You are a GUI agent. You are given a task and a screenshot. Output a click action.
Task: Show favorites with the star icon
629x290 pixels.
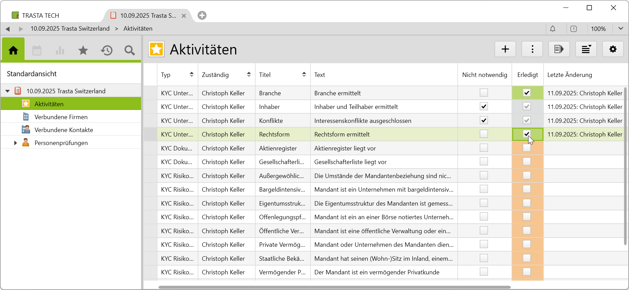(83, 50)
